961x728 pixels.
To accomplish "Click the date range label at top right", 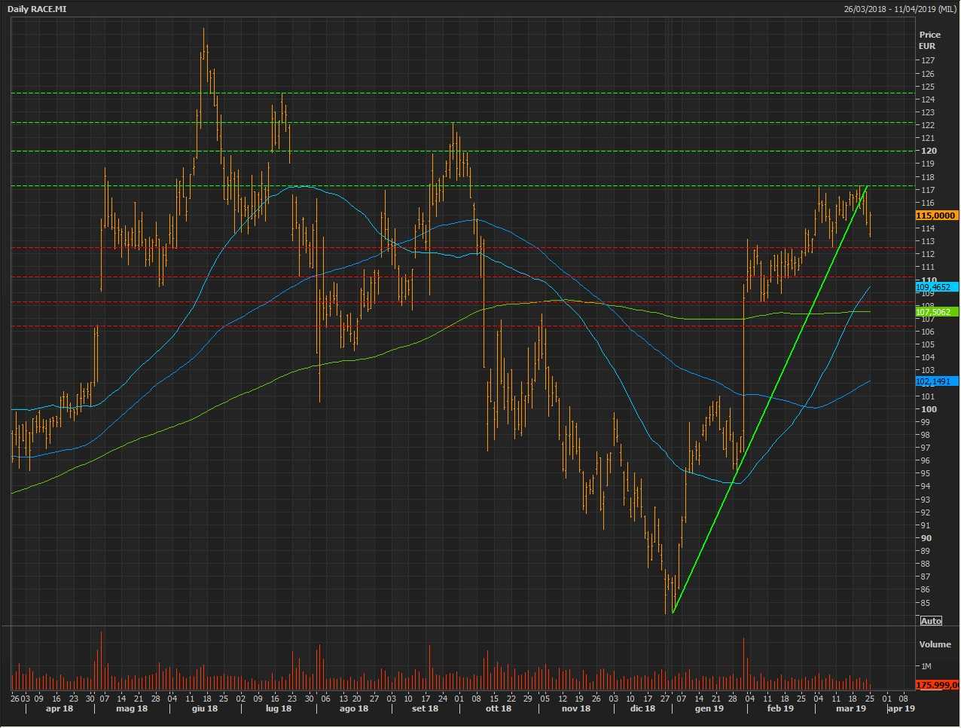I will click(901, 9).
